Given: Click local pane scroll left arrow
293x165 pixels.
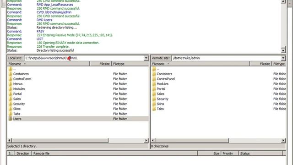Looking at the screenshot, I should [x=9, y=140].
